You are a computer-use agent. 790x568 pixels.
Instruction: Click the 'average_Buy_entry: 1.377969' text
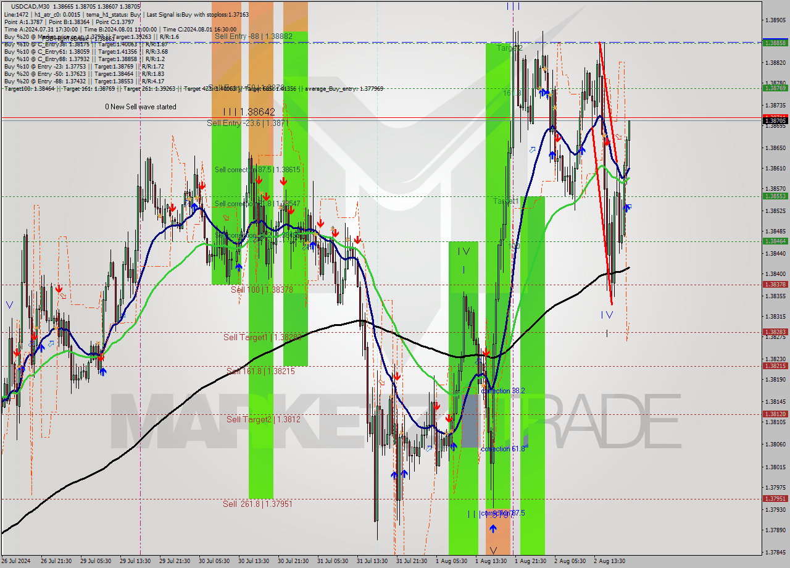click(x=343, y=88)
